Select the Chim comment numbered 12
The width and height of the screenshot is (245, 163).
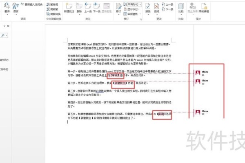202,82
